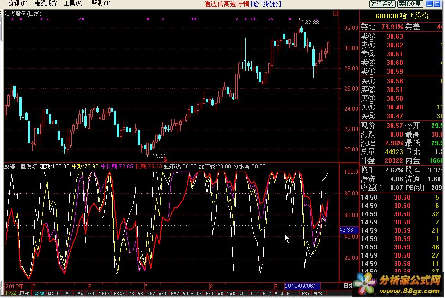Select the 全部 indicator tab
Image resolution: width=445 pixels, height=298 pixels.
39,293
